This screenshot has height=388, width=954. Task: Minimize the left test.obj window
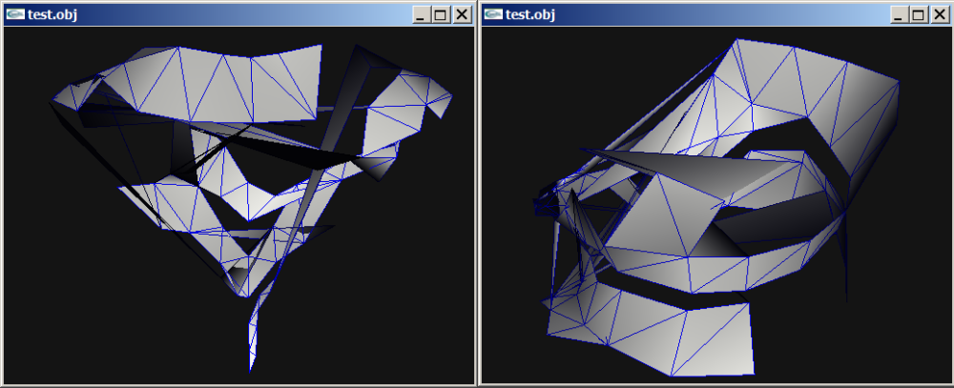coord(421,15)
